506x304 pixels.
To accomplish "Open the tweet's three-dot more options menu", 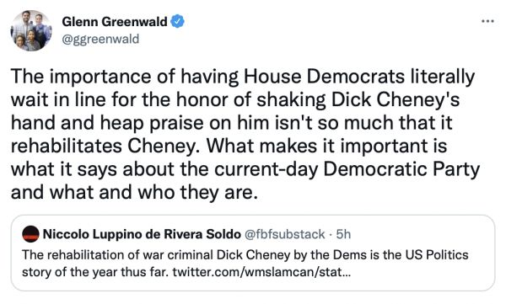I will [x=487, y=22].
